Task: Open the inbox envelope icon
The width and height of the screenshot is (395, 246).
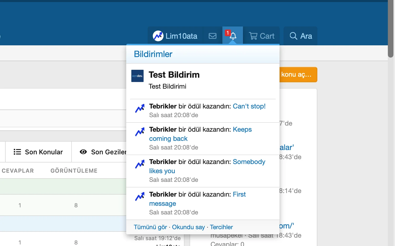Action: 212,36
